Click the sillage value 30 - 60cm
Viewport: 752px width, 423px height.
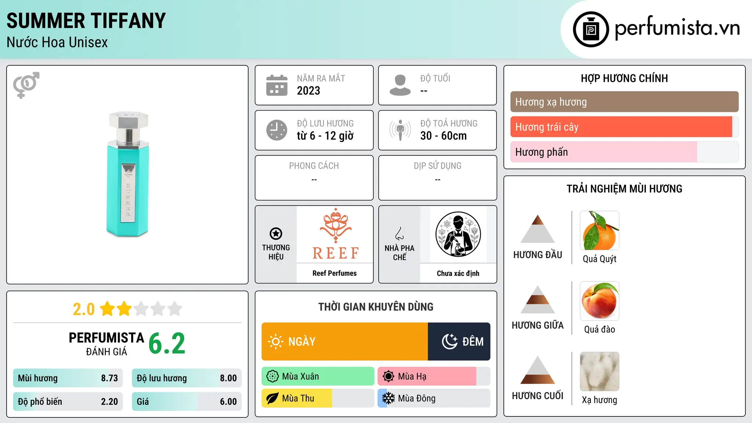444,136
